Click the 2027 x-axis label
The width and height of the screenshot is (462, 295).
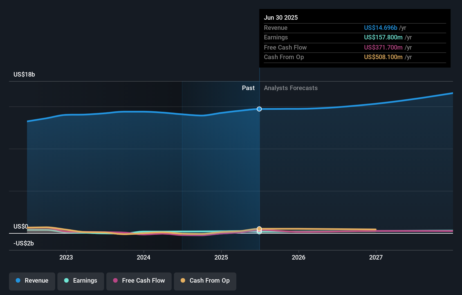(x=376, y=257)
